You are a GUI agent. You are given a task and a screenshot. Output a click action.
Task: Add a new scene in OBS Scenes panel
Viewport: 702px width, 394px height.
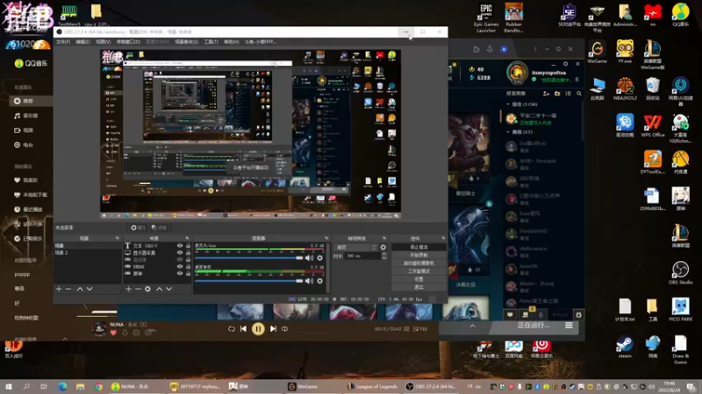[x=59, y=289]
